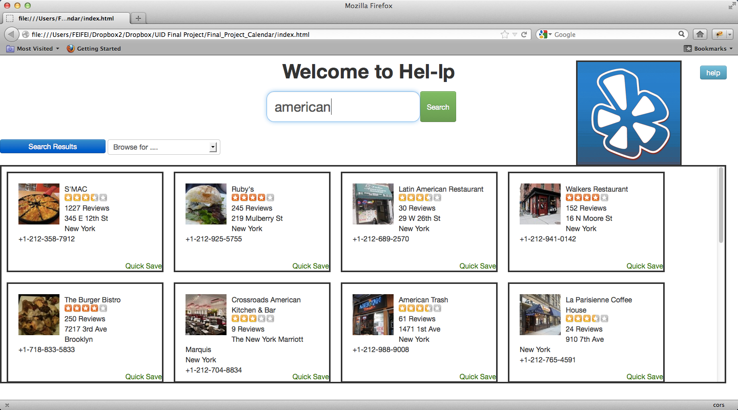738x410 pixels.
Task: Click the S'MAC star rating
Action: (86, 198)
